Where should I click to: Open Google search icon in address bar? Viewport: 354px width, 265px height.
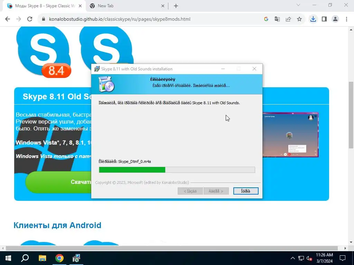point(266,19)
